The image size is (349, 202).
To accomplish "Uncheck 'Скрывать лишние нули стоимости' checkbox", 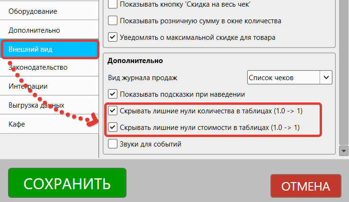I will tap(113, 127).
